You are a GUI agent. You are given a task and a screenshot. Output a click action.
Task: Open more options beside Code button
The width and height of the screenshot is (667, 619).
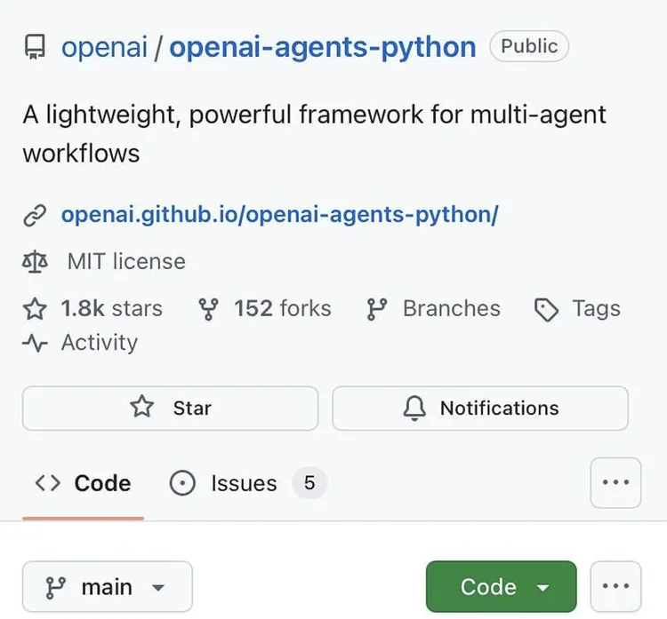coord(615,587)
